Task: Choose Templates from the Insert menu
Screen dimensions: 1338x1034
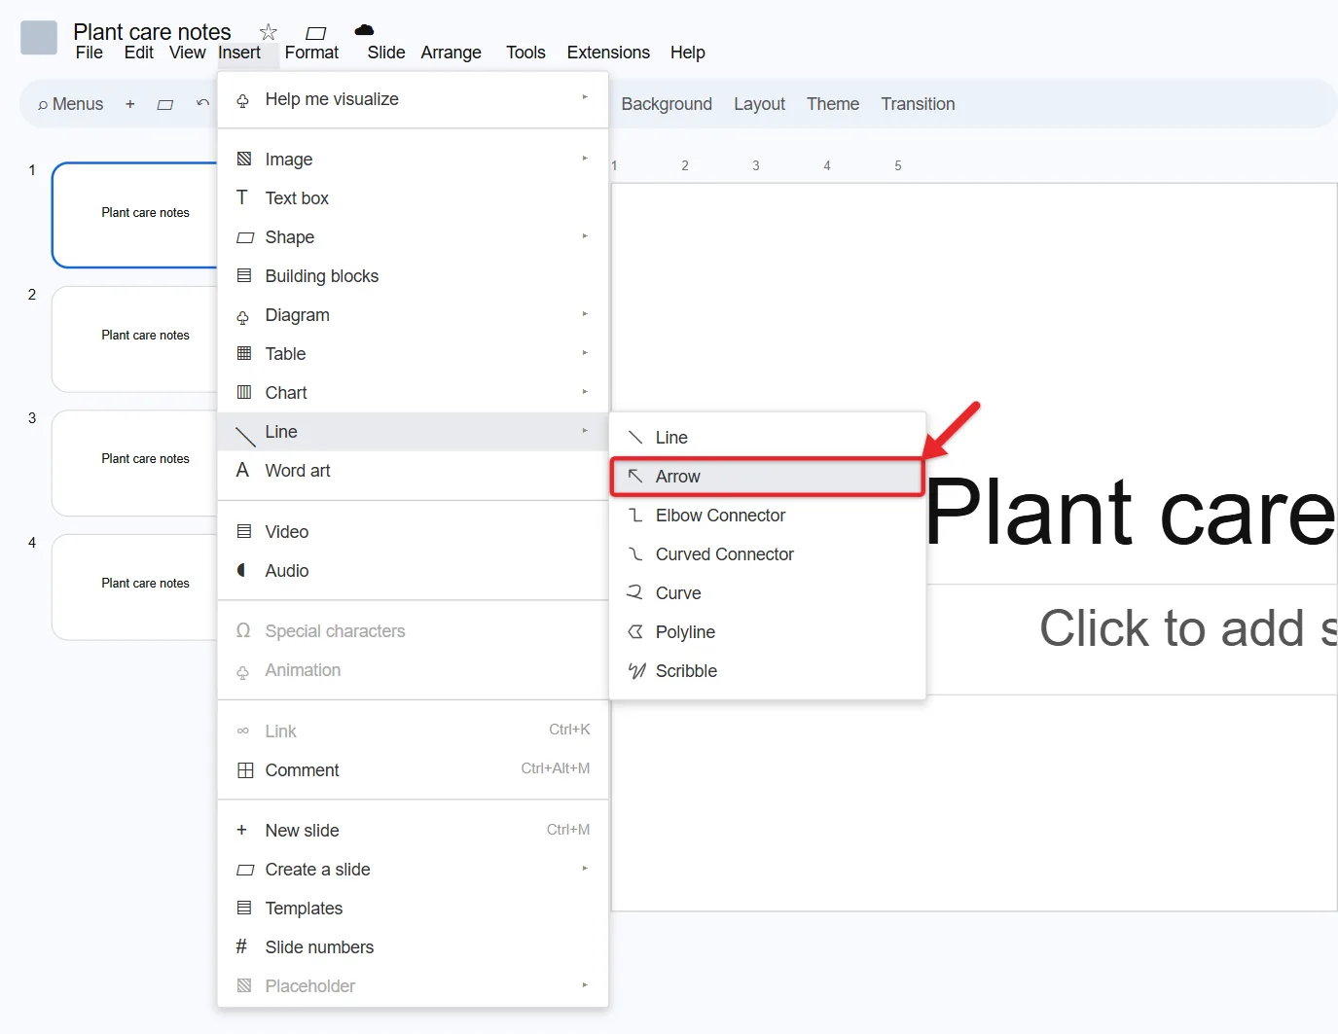Action: [x=413, y=909]
